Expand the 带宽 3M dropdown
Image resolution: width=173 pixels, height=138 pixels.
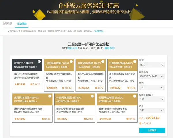tap(152, 87)
